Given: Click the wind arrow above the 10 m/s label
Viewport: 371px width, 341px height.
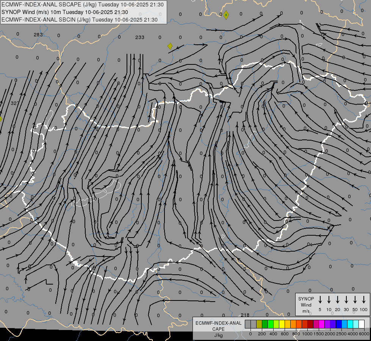Looking at the screenshot, I should pyautogui.click(x=329, y=300).
